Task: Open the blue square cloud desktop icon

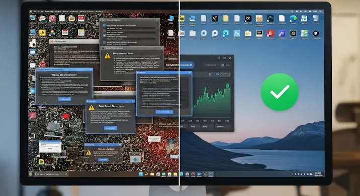Action: [237, 34]
